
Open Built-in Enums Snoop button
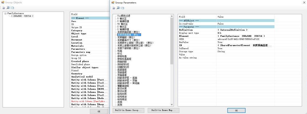pyautogui.click(x=129, y=110)
